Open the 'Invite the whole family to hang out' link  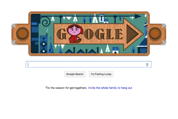[x=110, y=88]
